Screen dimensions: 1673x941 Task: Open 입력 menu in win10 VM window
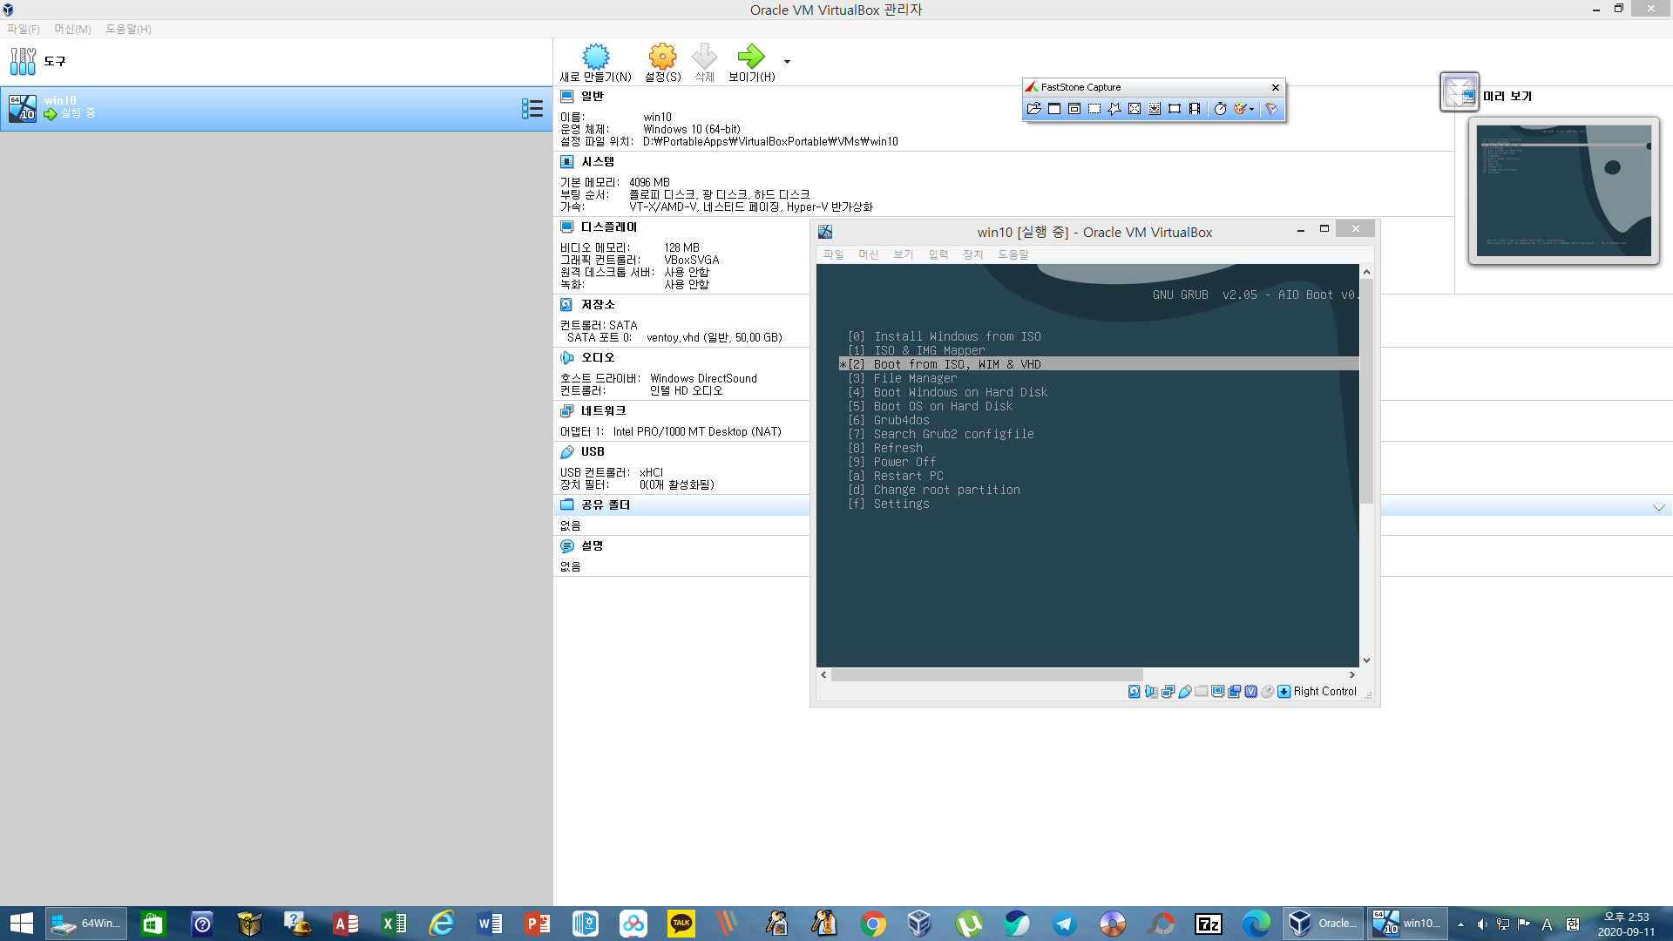coord(938,254)
